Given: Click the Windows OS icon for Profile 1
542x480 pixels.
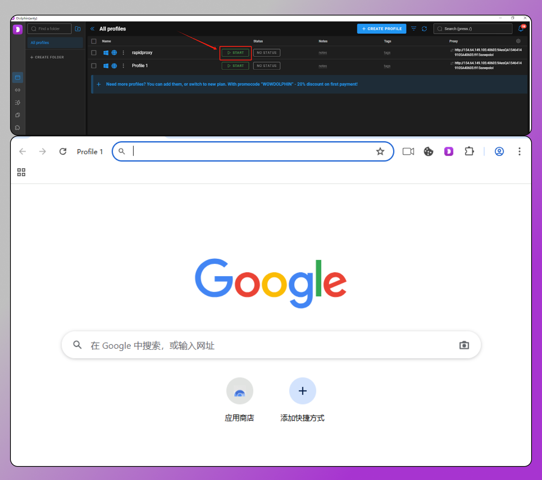Looking at the screenshot, I should [x=106, y=66].
